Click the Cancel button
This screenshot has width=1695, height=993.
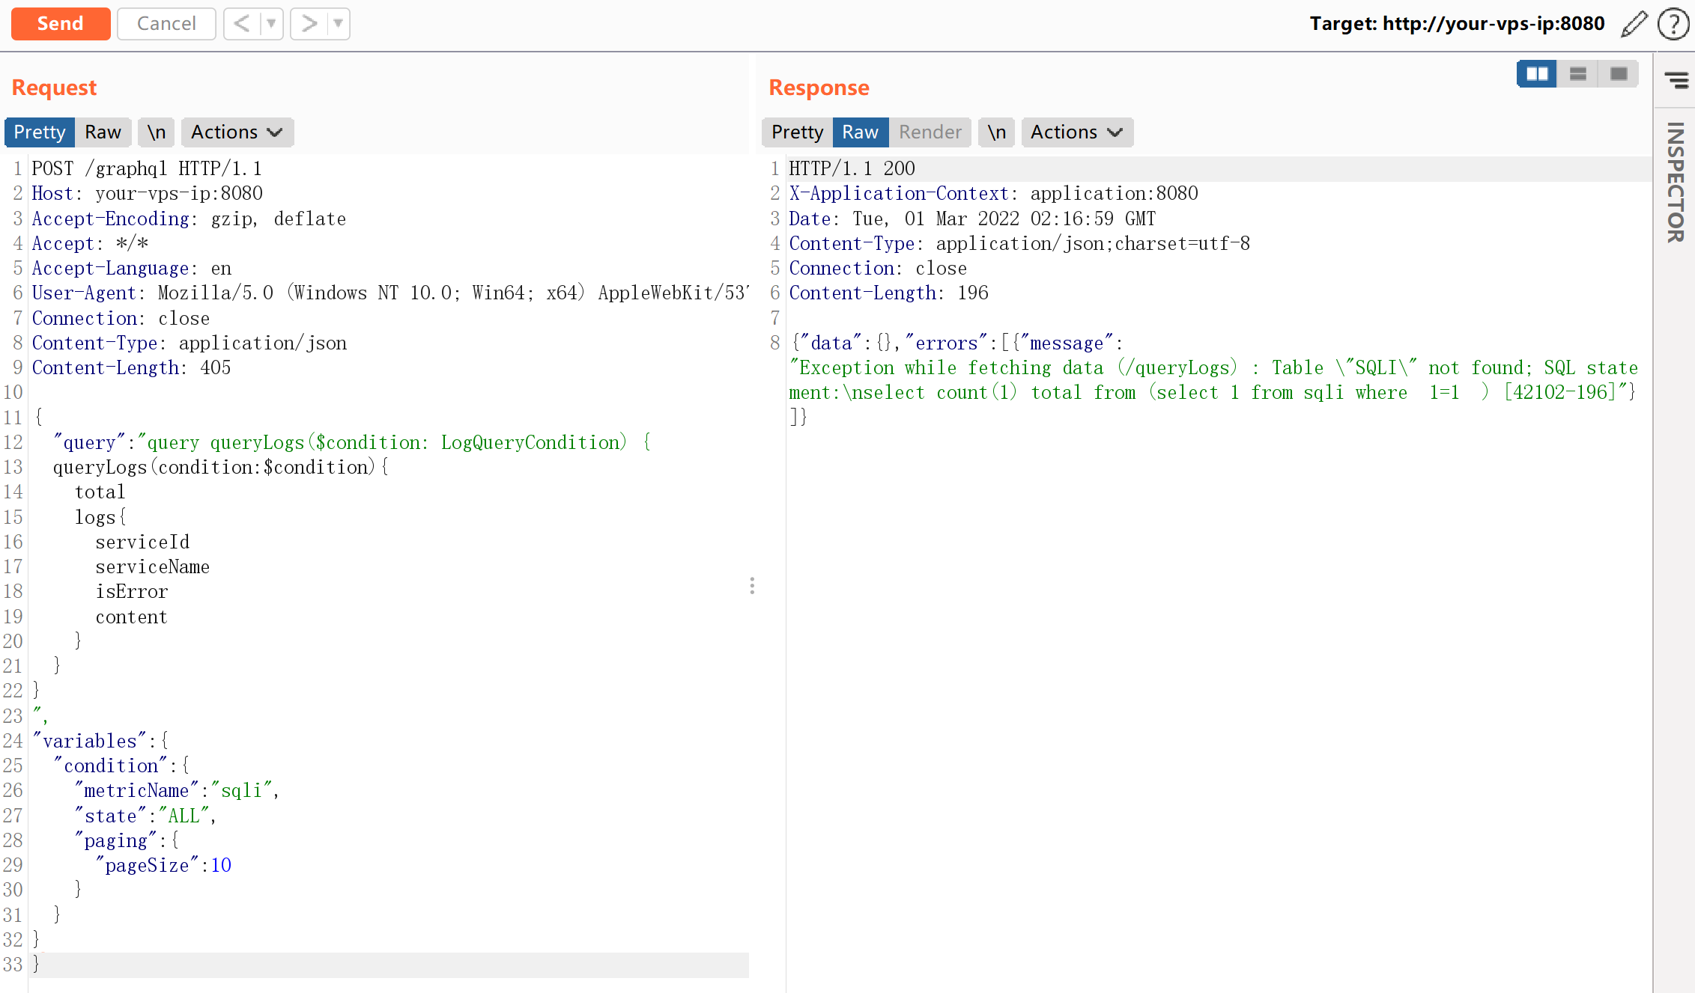[166, 24]
